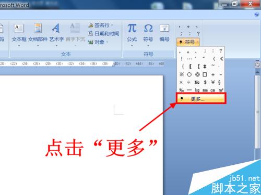The height and width of the screenshot is (195, 261).
Task: Insert a 签名行 signature line
Action: 100,25
